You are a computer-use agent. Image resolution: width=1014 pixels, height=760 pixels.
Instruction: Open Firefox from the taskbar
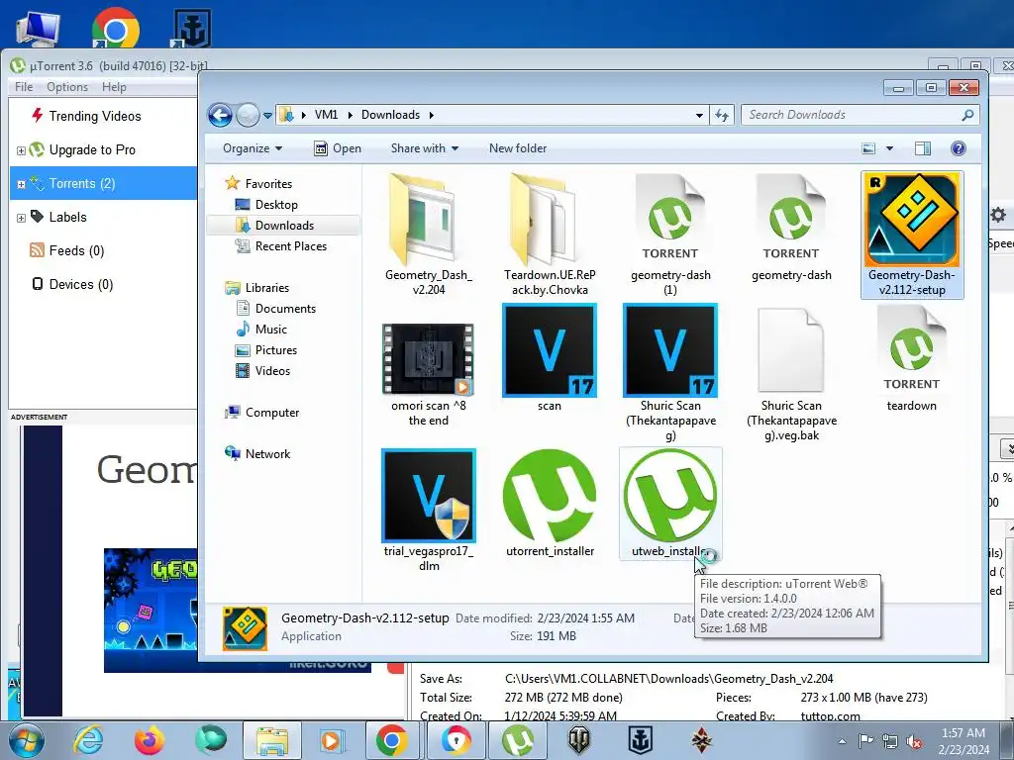pos(150,740)
